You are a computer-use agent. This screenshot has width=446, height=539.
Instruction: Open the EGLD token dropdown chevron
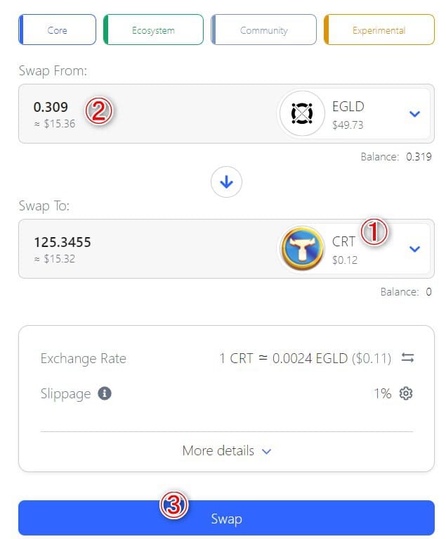415,114
